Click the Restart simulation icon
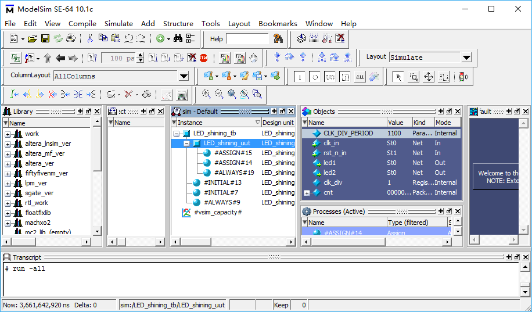The width and height of the screenshot is (532, 312). (x=92, y=58)
